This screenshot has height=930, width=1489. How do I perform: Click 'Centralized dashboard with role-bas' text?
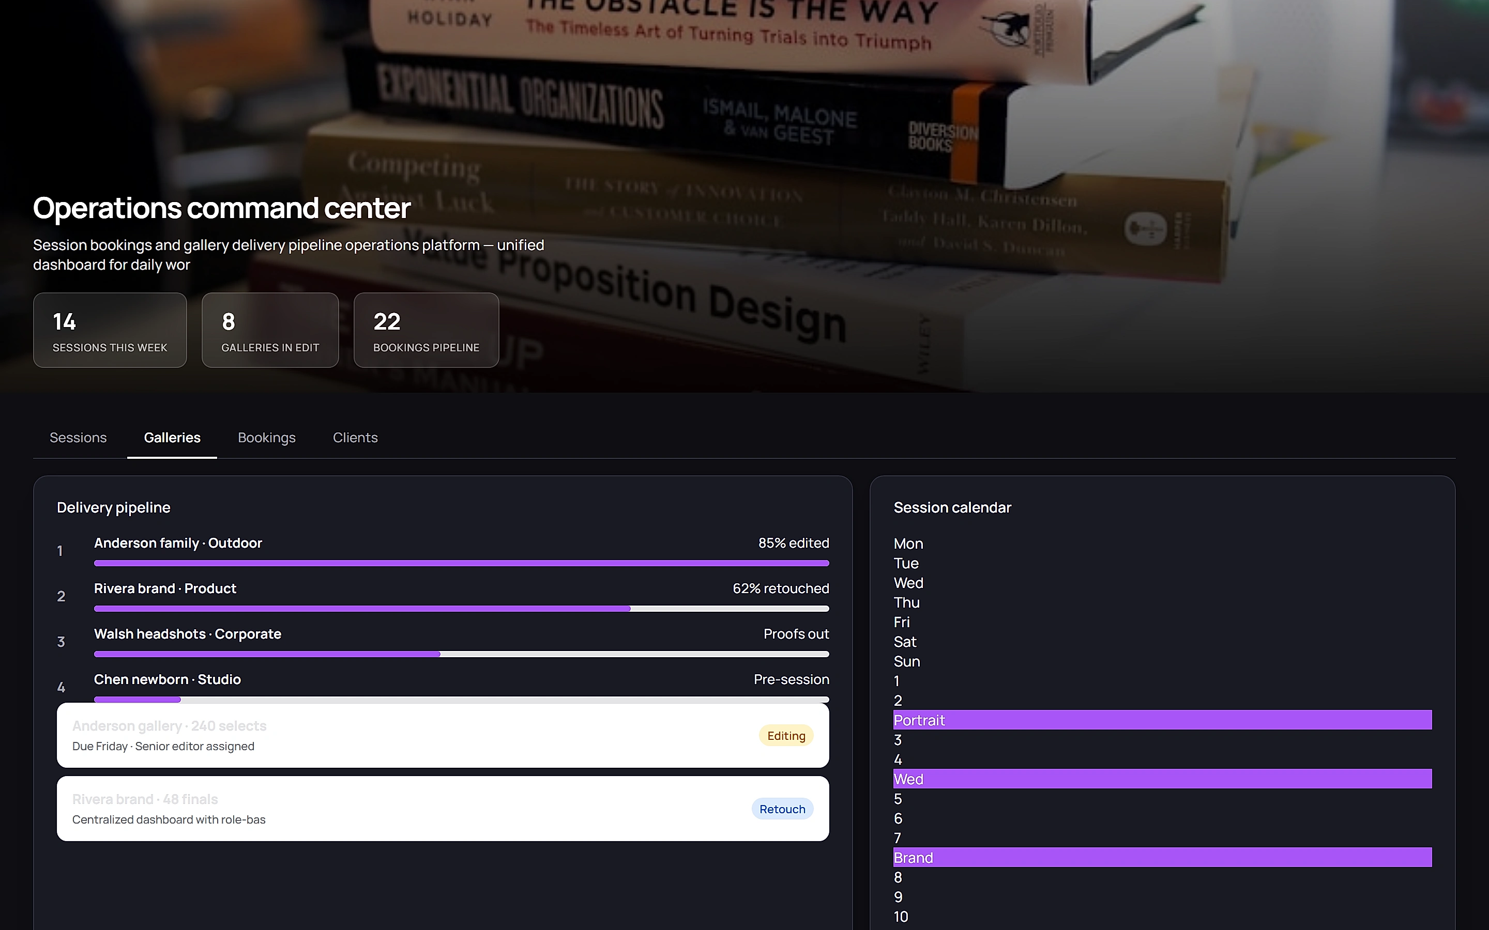(169, 819)
